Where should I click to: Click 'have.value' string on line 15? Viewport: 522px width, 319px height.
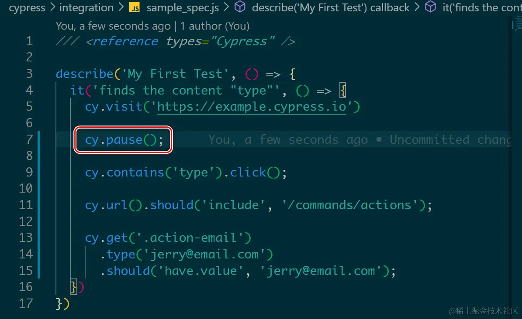tap(201, 271)
